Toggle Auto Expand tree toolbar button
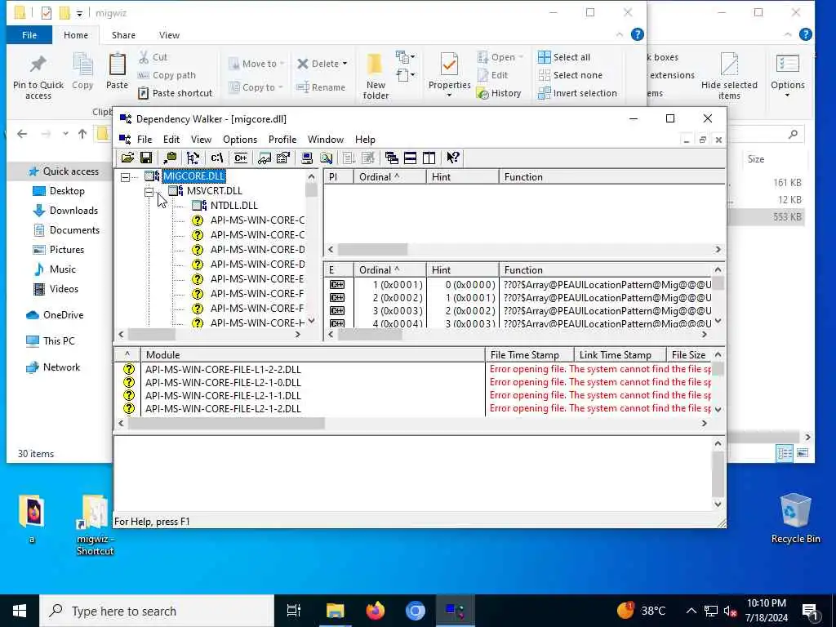836x627 pixels. 193,158
